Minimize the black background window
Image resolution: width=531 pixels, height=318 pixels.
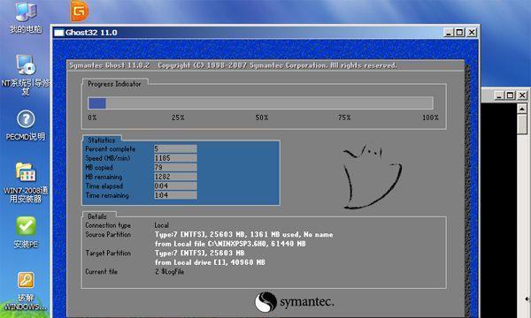coord(498,95)
